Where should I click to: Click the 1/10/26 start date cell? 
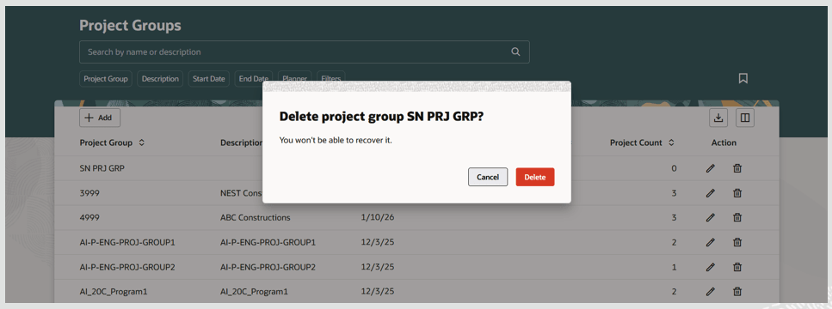click(x=378, y=217)
